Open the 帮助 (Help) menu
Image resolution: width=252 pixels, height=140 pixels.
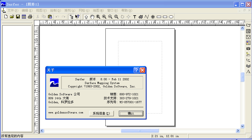pos(127,11)
